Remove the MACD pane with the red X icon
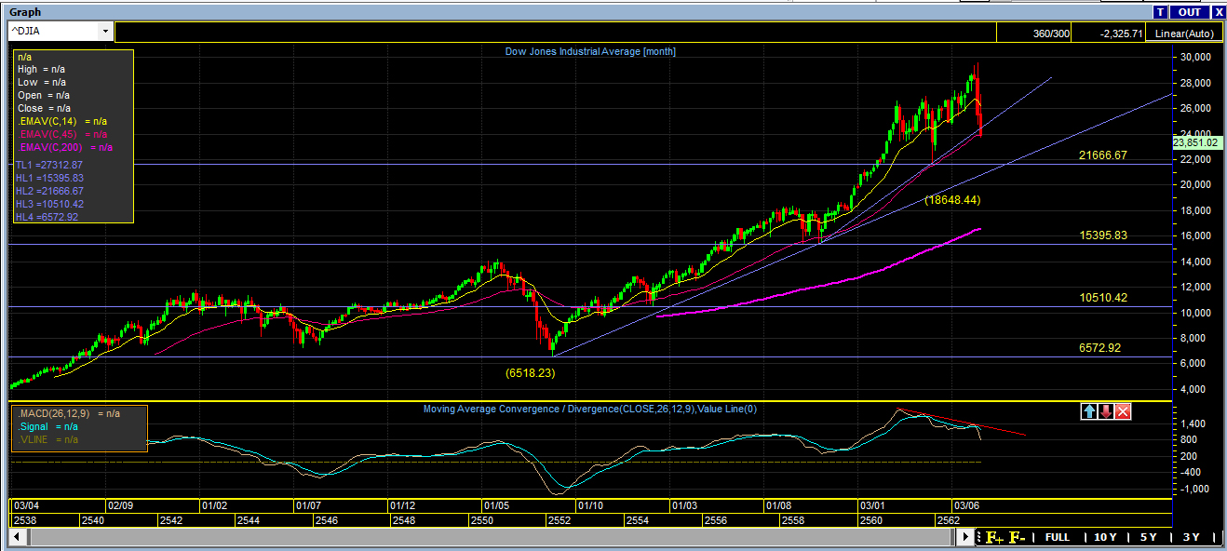Screen dimensions: 1227x551 (1124, 411)
